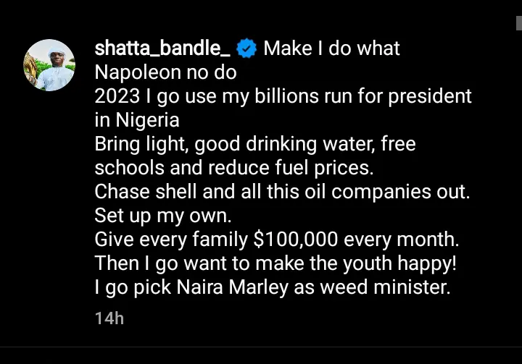Click the blue verified badge icon
The height and width of the screenshot is (364, 522).
tap(248, 49)
